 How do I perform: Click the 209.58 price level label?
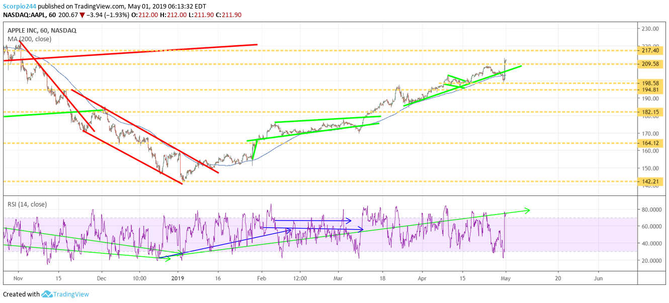click(650, 64)
